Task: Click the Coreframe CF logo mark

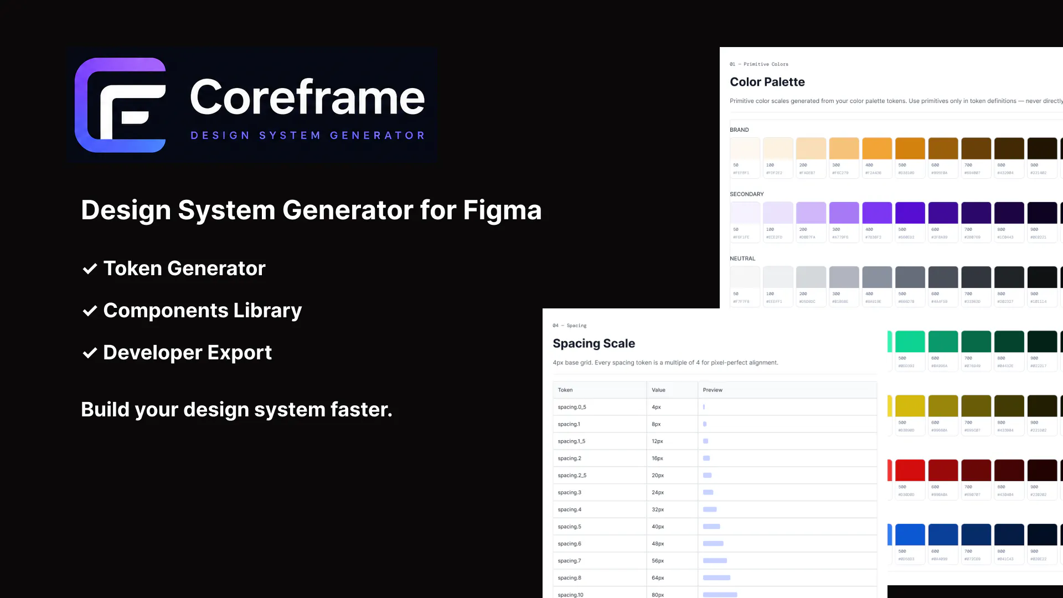Action: pos(120,105)
